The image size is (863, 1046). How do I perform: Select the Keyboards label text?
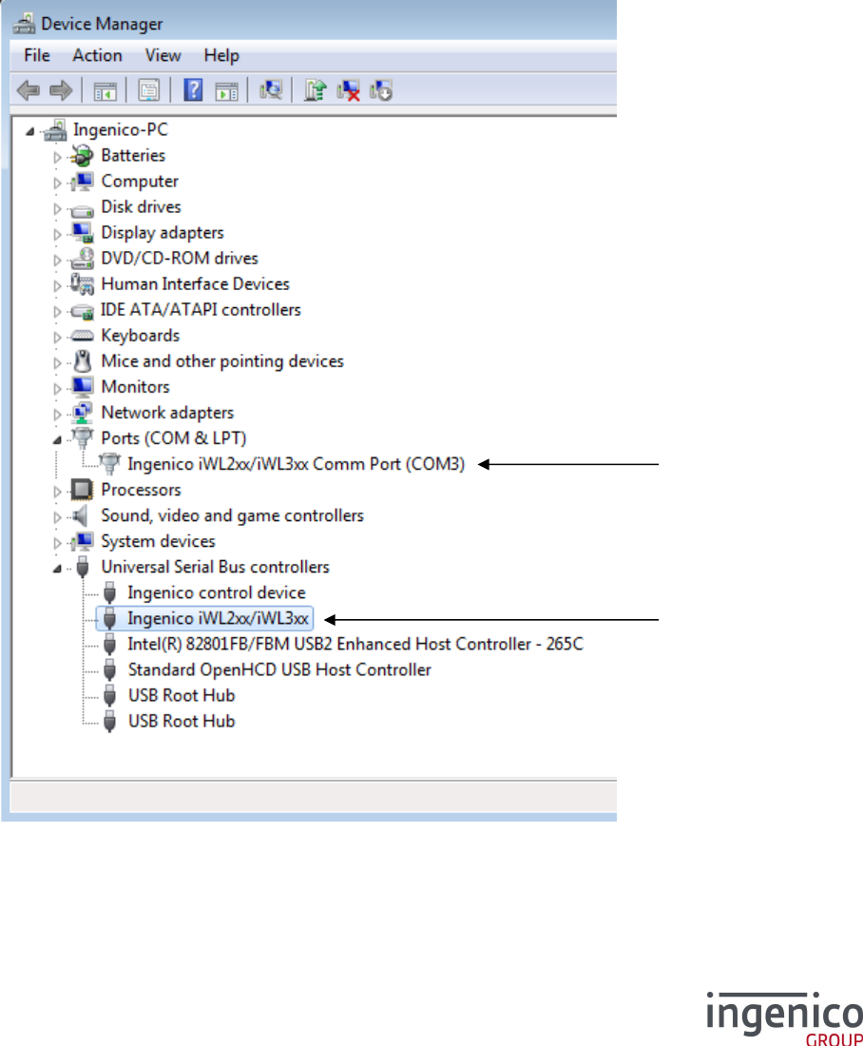coord(140,336)
